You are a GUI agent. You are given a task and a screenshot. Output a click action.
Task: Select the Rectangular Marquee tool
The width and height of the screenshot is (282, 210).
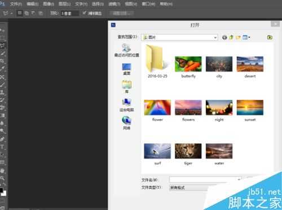(x=2, y=38)
